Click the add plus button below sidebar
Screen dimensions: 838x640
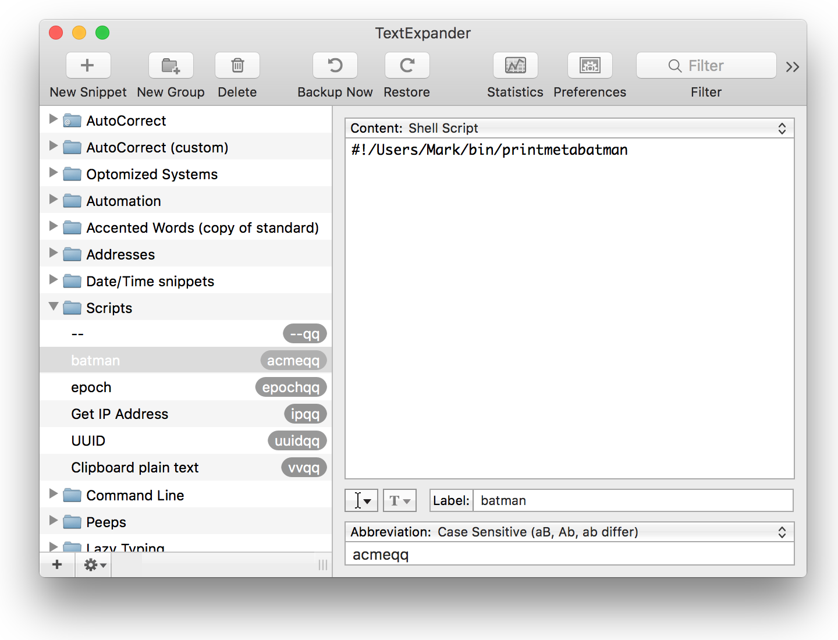57,564
